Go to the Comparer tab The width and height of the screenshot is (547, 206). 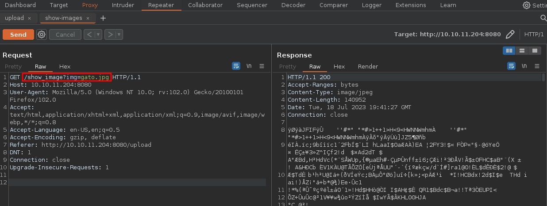(x=333, y=5)
